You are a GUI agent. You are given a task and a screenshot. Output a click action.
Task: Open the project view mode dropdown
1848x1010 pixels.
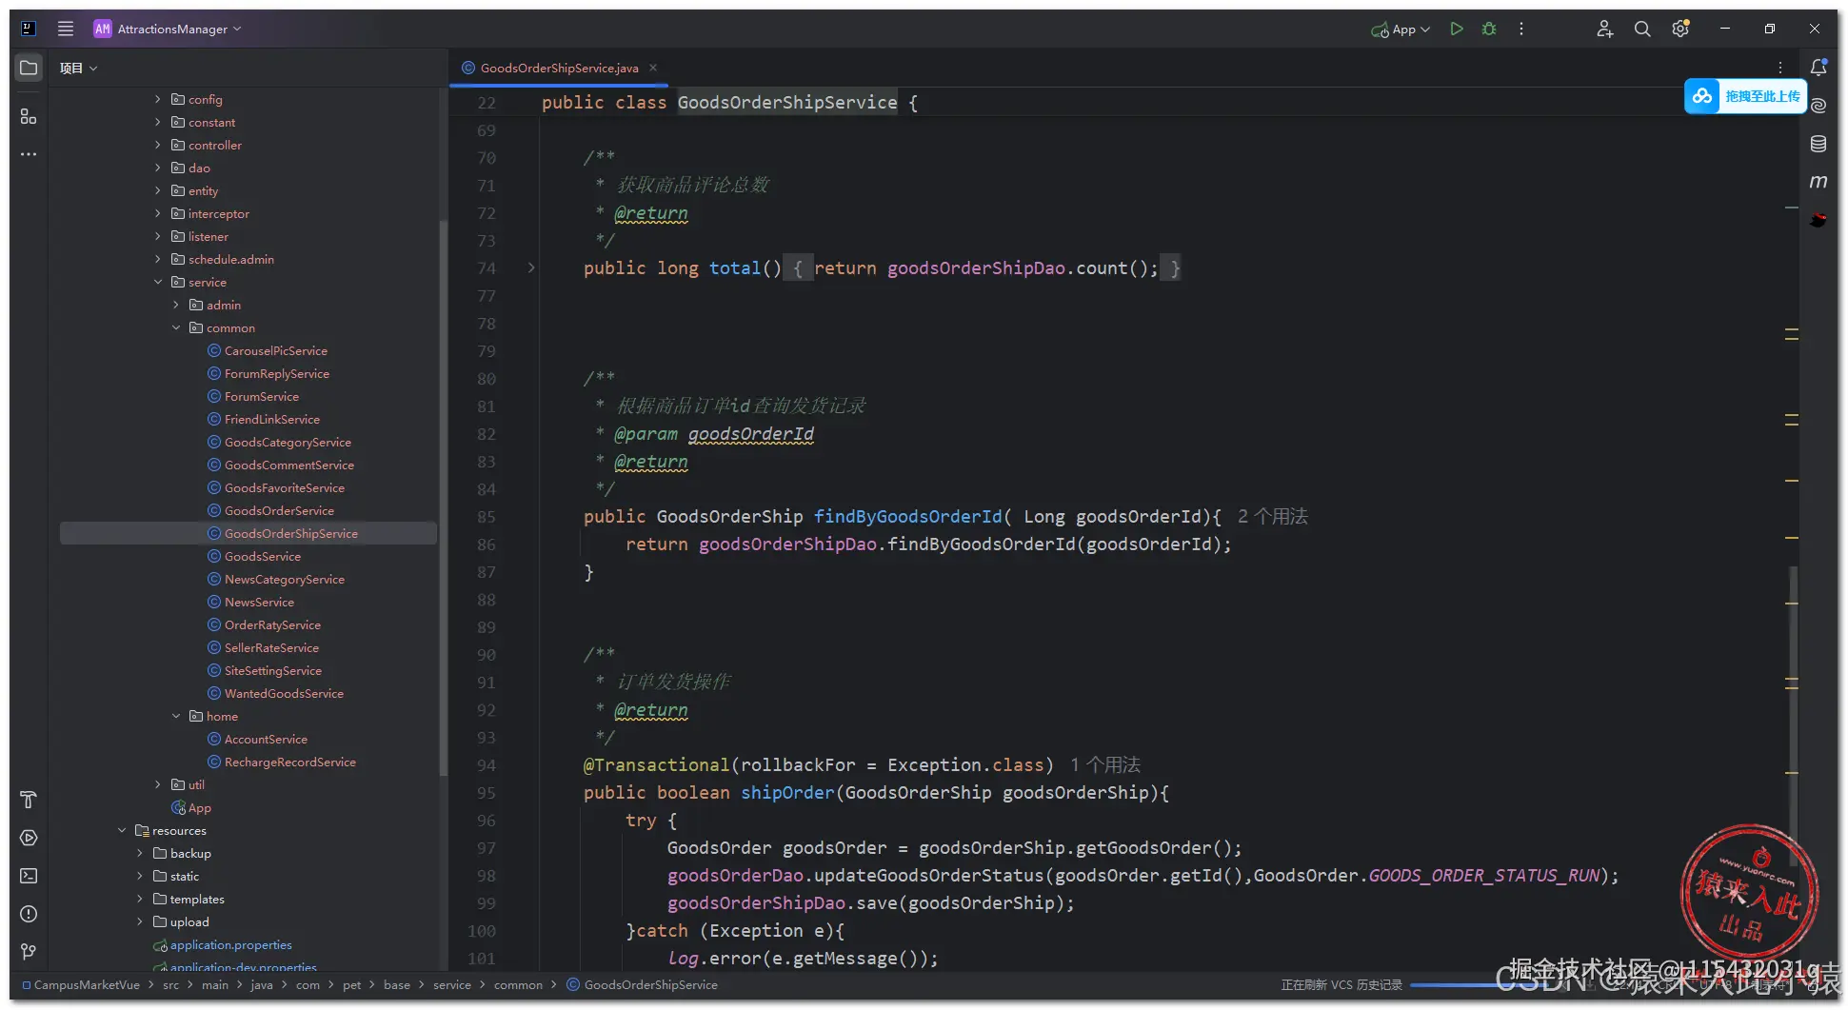tap(79, 68)
